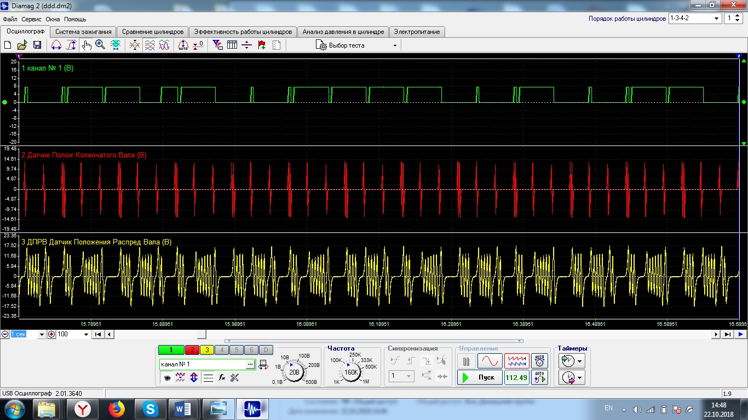Add a marker with red flag icon
Viewport: 748px width, 420px height.
[262, 45]
